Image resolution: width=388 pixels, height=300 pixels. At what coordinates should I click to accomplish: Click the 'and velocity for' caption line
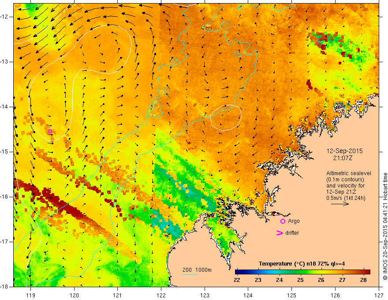345,186
